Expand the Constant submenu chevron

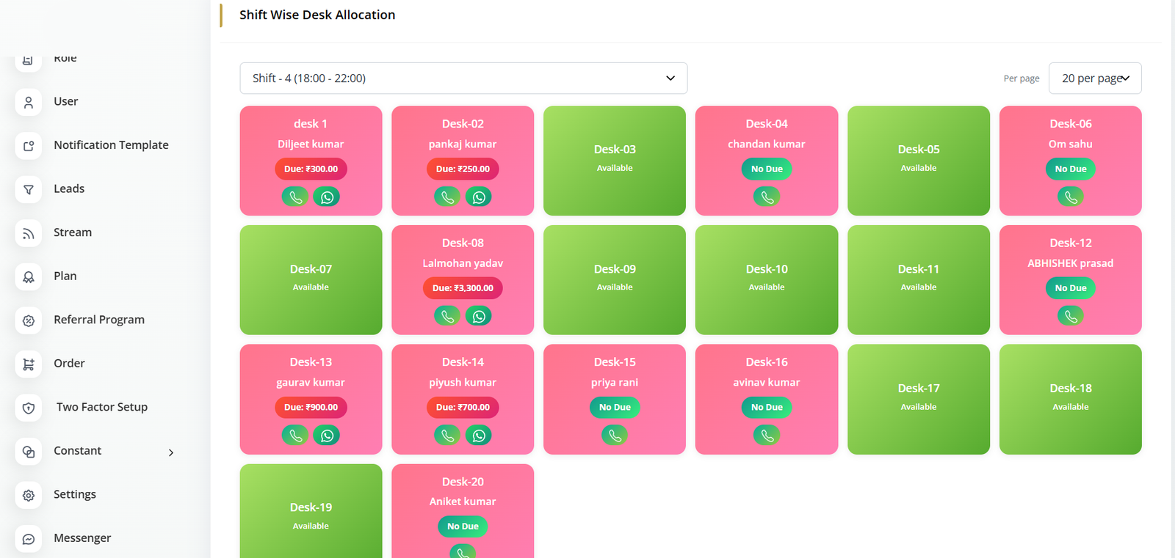171,452
